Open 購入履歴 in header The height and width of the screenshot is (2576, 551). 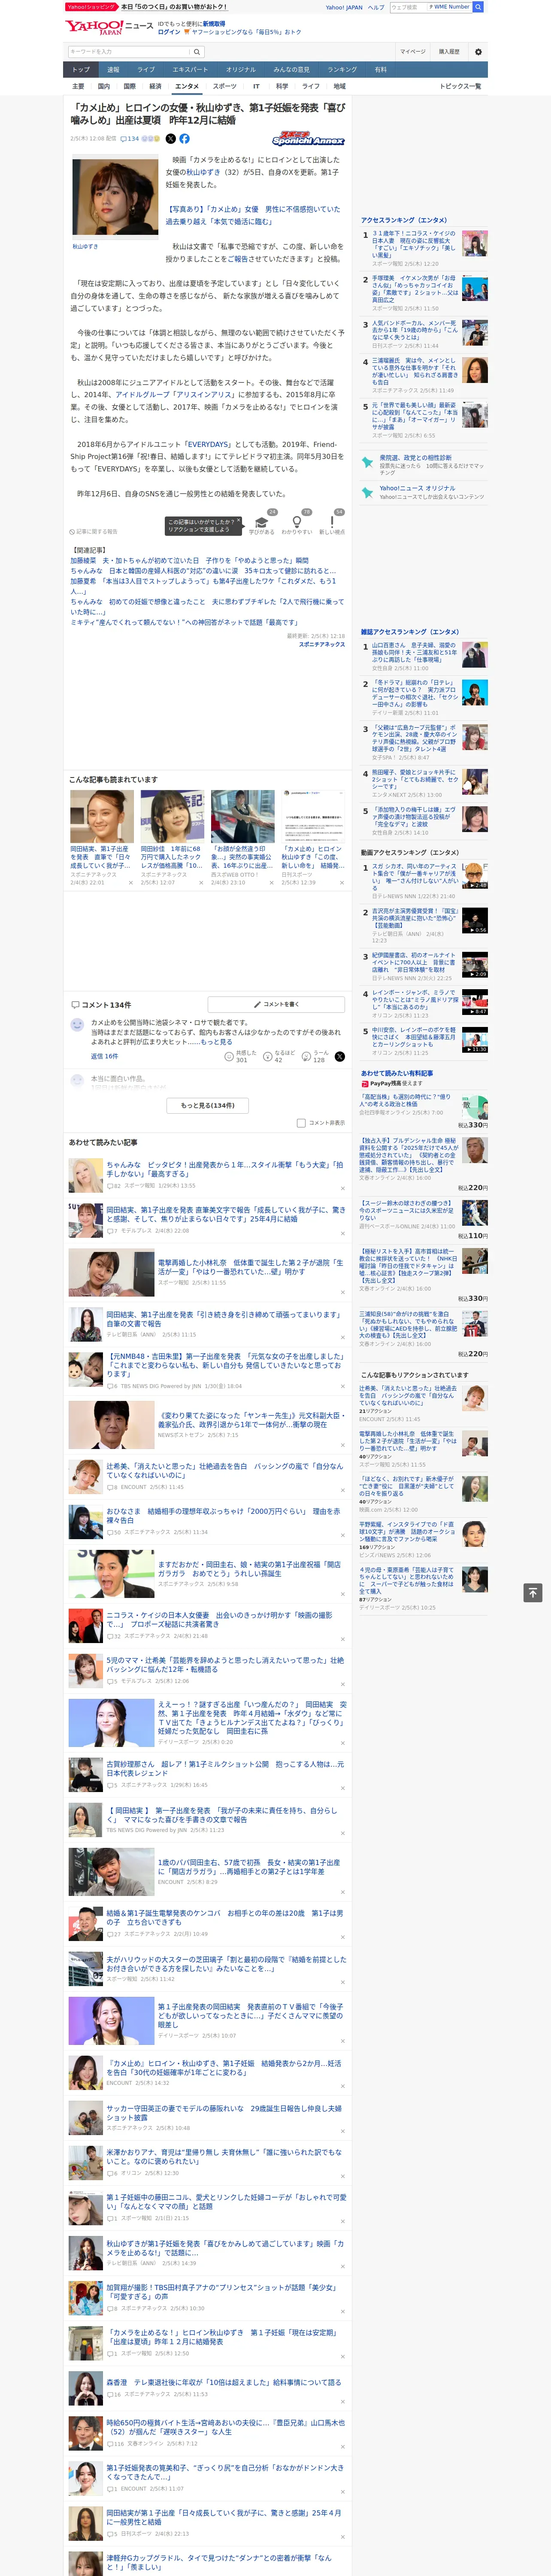click(x=449, y=51)
